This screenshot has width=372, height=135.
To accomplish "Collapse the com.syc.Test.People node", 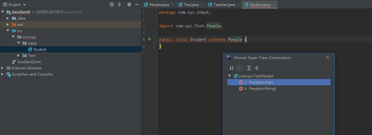I will click(229, 76).
